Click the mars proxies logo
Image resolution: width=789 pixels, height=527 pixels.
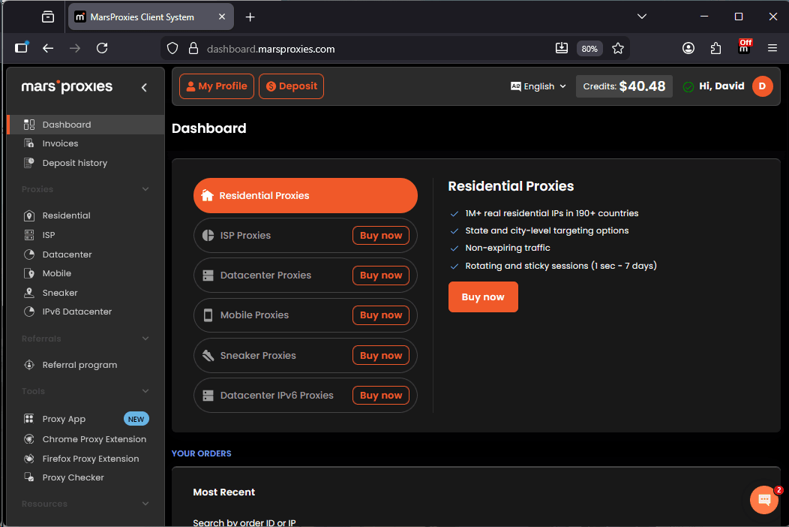67,86
